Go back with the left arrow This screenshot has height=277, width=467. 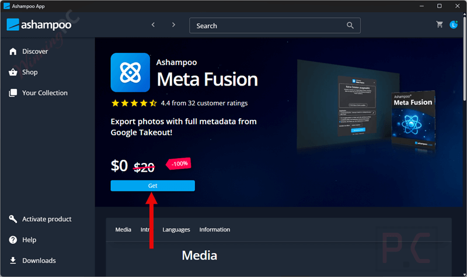tap(153, 25)
